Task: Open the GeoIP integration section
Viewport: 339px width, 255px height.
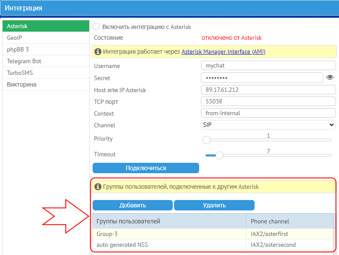Action: 45,38
